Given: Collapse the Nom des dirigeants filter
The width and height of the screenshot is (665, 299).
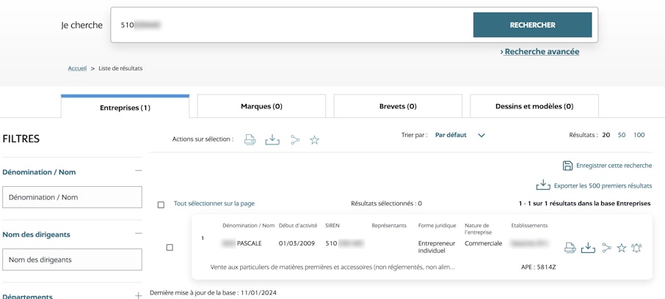Looking at the screenshot, I should coord(138,233).
